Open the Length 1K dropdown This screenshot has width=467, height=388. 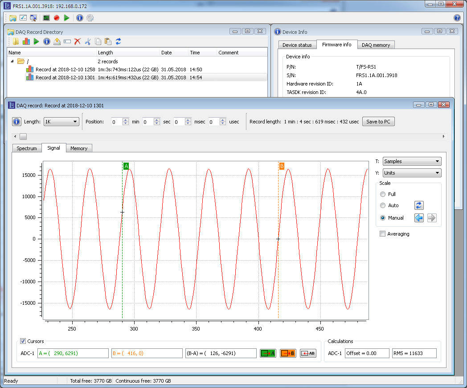point(61,122)
